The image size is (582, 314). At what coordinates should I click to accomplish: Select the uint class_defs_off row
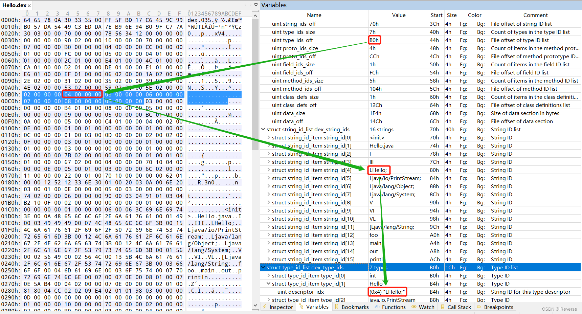pos(420,105)
